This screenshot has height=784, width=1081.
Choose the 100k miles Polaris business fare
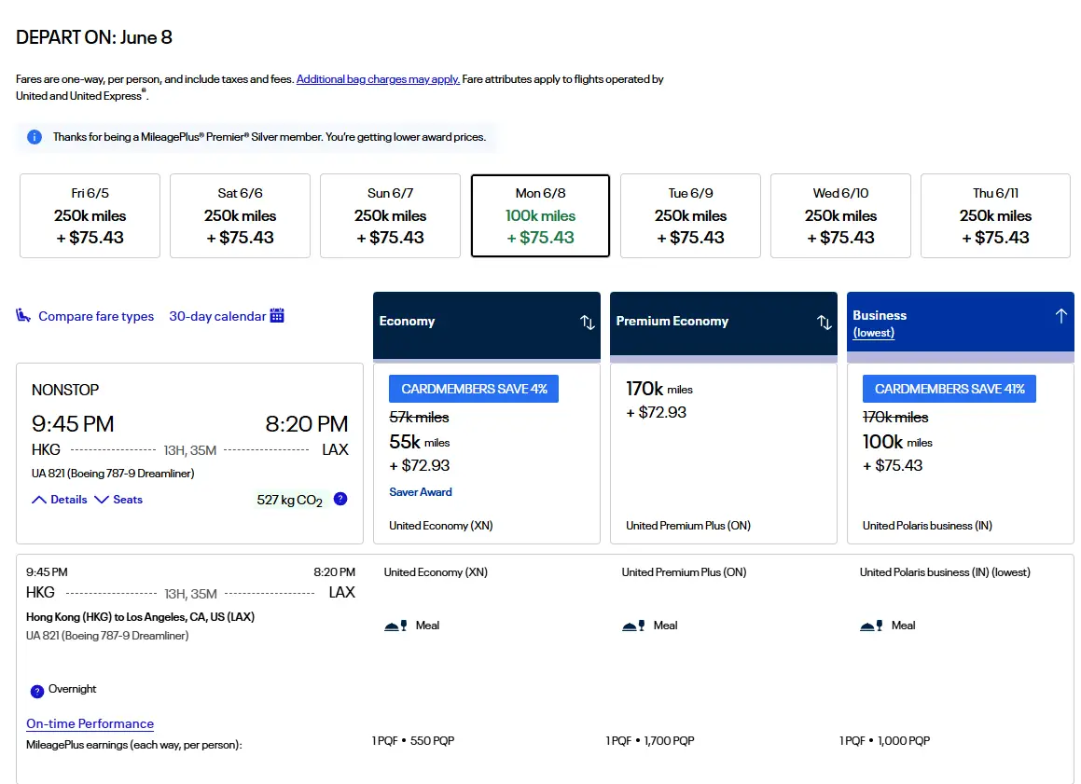[x=960, y=453]
